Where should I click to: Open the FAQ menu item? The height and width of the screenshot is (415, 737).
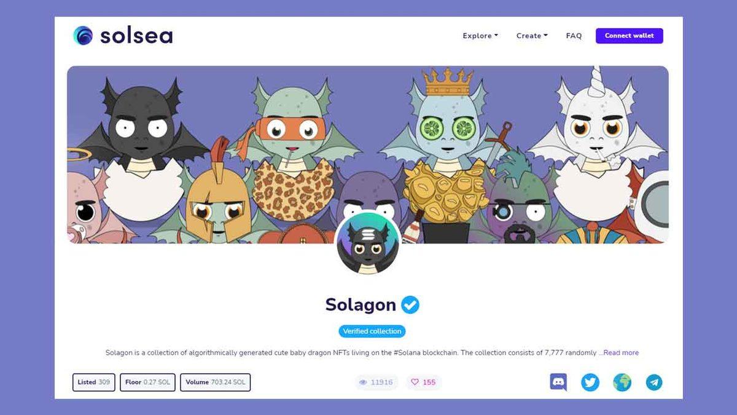[x=574, y=36]
